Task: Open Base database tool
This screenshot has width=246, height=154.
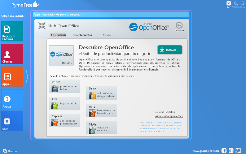Action: tap(102, 110)
